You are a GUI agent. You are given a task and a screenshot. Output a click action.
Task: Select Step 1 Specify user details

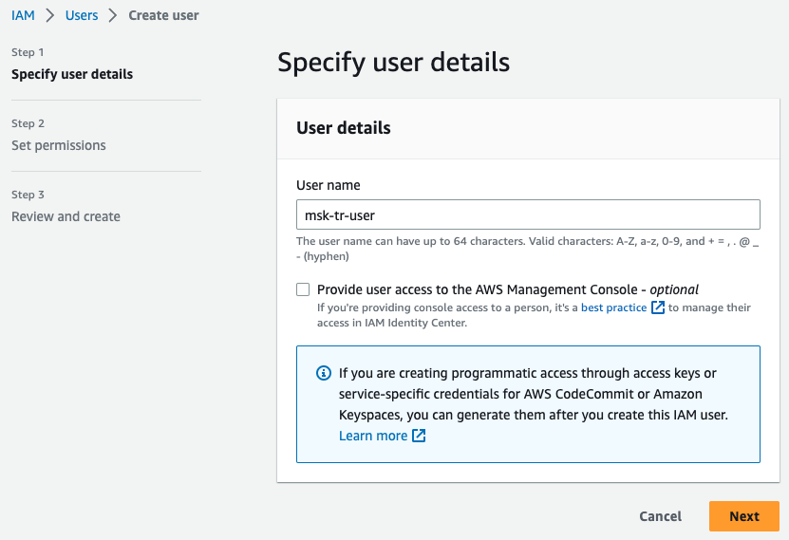pyautogui.click(x=72, y=74)
